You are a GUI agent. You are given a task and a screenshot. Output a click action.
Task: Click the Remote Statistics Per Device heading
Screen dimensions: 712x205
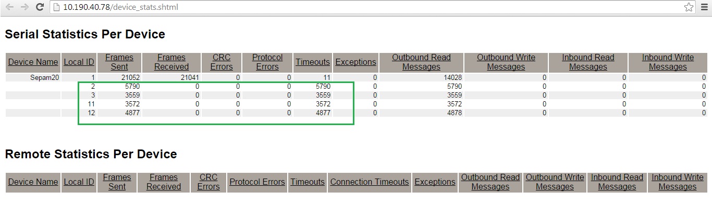tap(91, 154)
